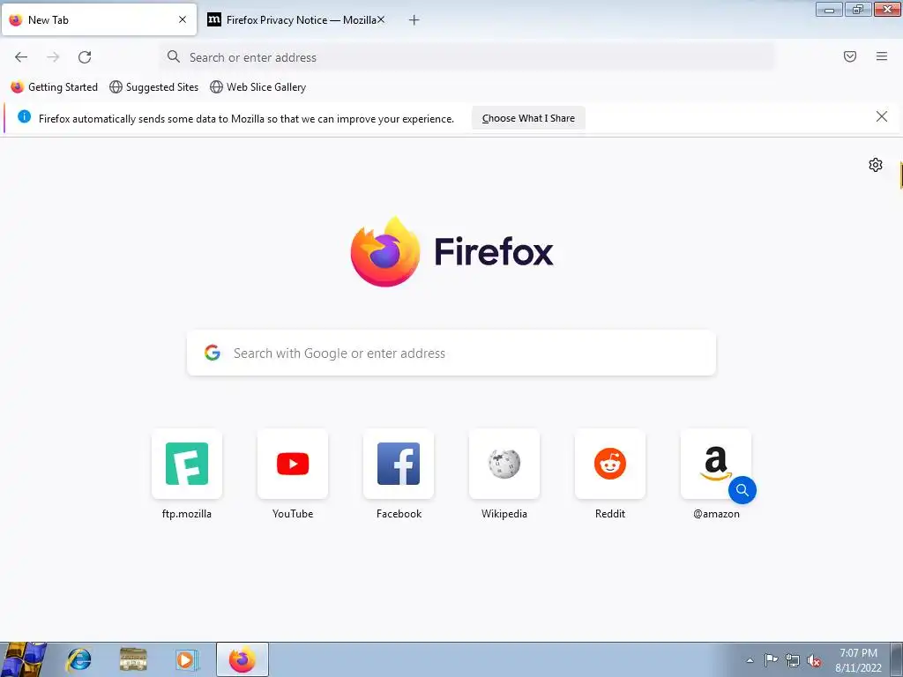Open the new tab personalize gear icon
903x677 pixels.
(876, 165)
